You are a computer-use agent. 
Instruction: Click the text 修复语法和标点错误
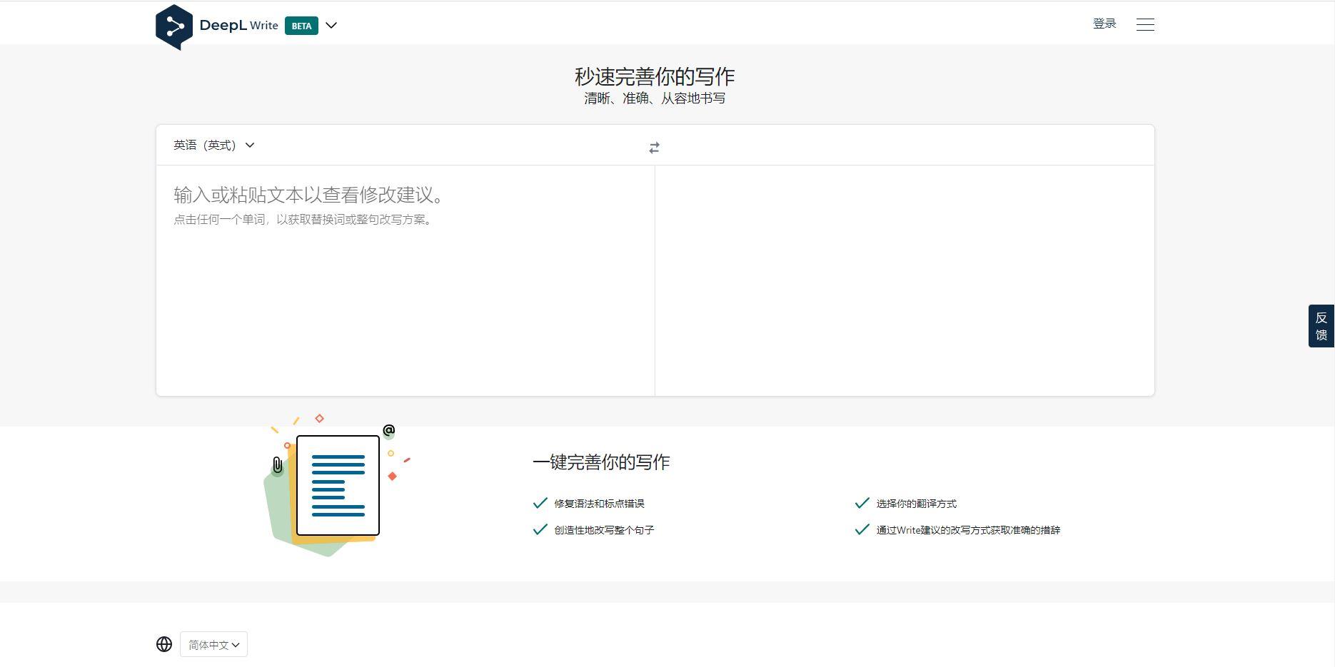coord(599,504)
